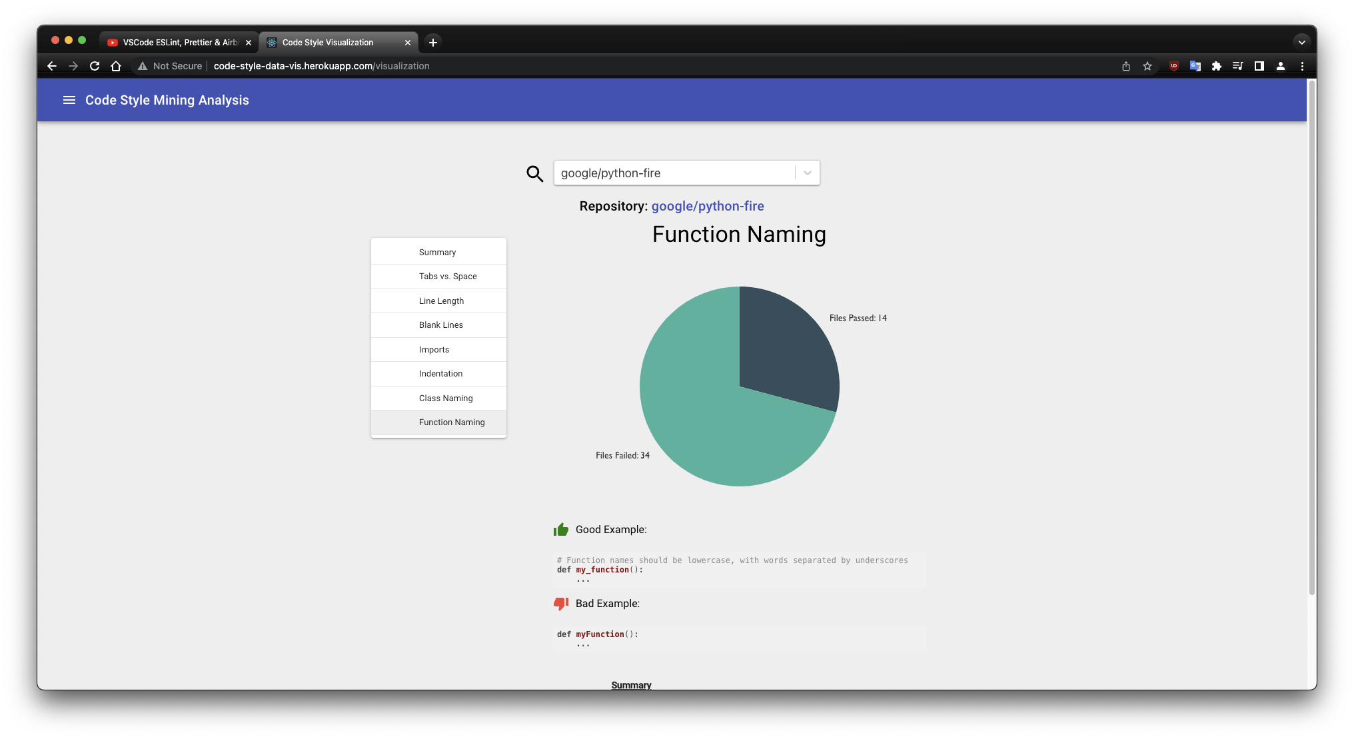Click the search magnifier icon

tap(534, 174)
